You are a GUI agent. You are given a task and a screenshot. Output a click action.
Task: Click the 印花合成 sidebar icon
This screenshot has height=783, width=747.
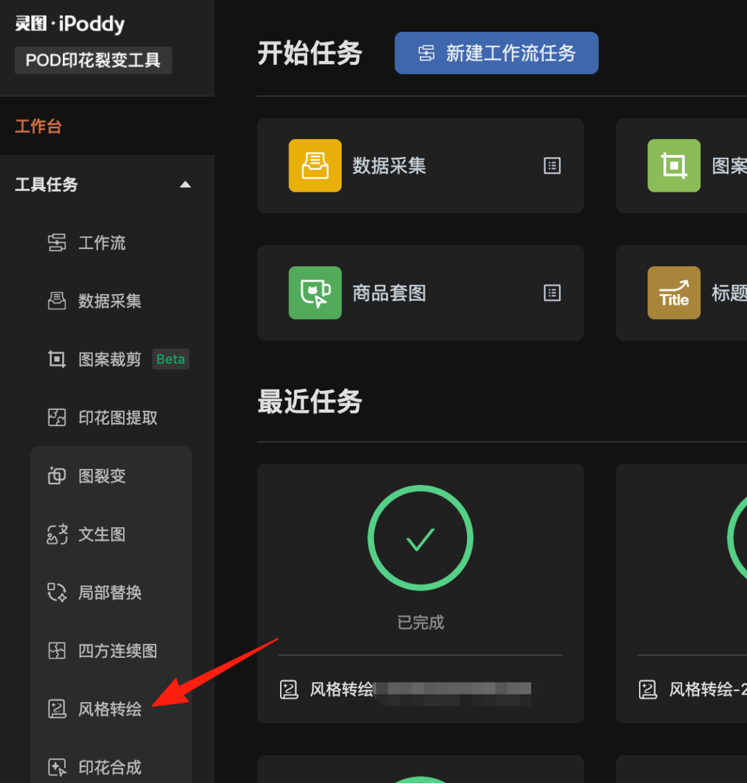(57, 768)
